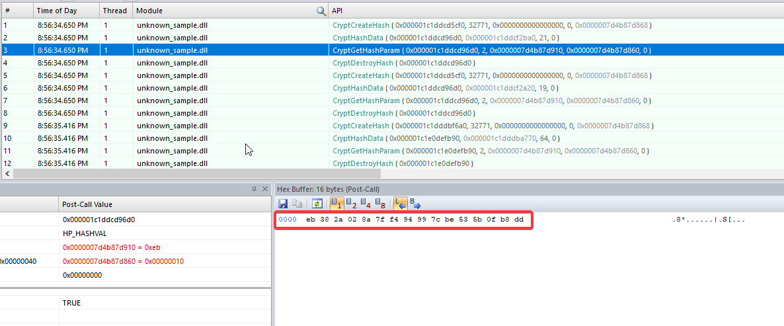Click hex offset 0000 in buffer
This screenshot has height=326, width=784.
(288, 220)
